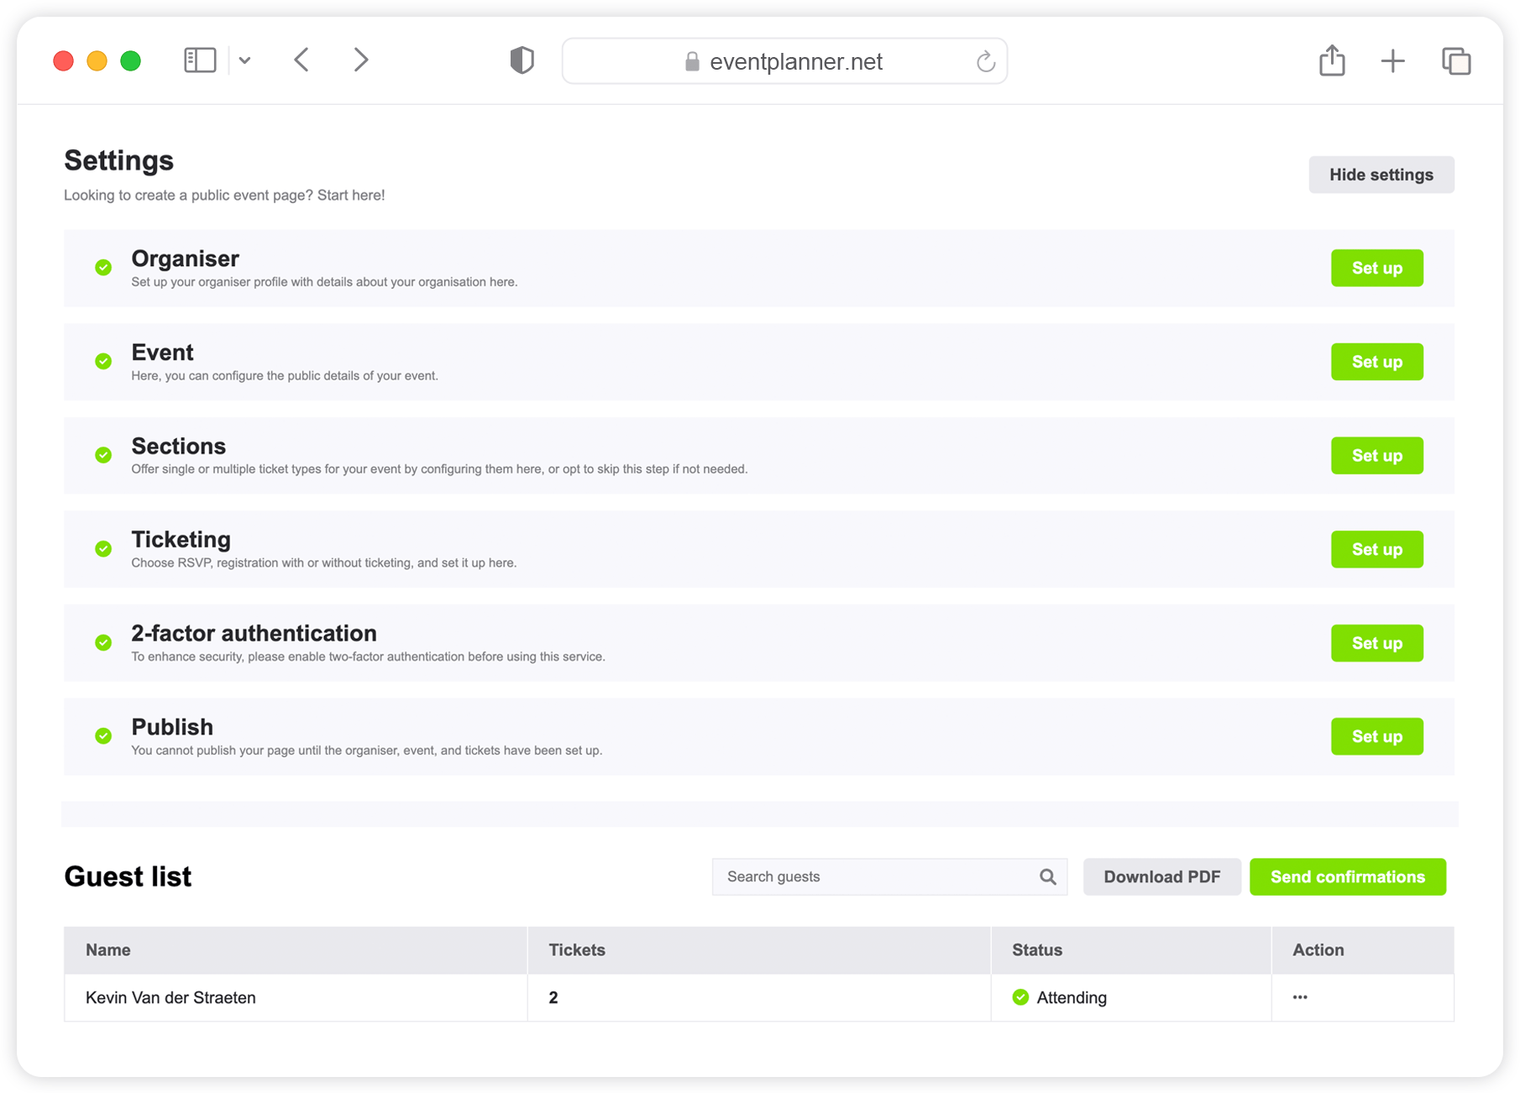
Task: Click the lock icon before eventplanner.net
Action: point(691,60)
